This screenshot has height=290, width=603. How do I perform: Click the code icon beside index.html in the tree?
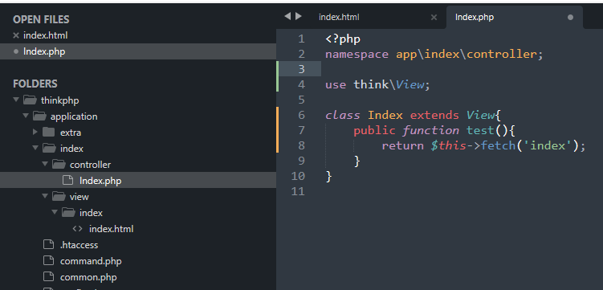(x=77, y=229)
